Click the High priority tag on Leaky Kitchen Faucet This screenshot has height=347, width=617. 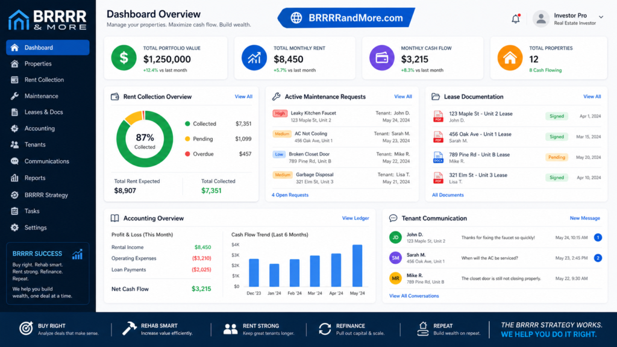(x=280, y=113)
